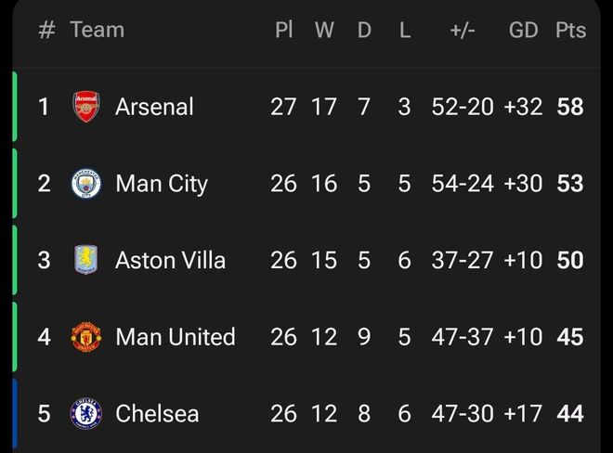Viewport: 613px width, 453px height.
Task: Click the Man City club crest
Action: [x=86, y=184]
